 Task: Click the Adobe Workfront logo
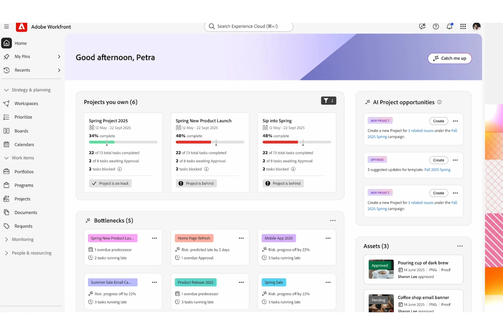pos(22,27)
